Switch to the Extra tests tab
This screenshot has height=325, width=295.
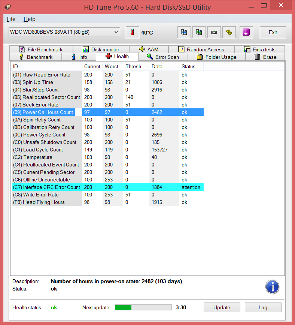pyautogui.click(x=259, y=49)
